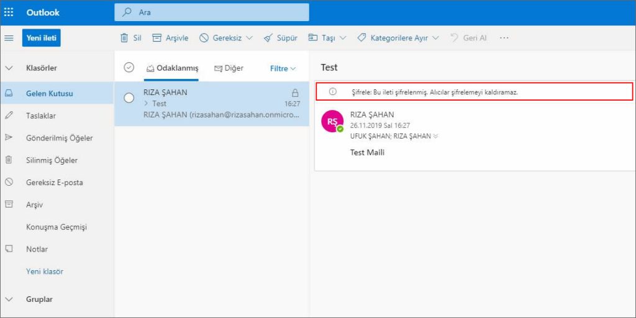This screenshot has width=636, height=318.
Task: Switch to the Diğer tab
Action: point(229,68)
